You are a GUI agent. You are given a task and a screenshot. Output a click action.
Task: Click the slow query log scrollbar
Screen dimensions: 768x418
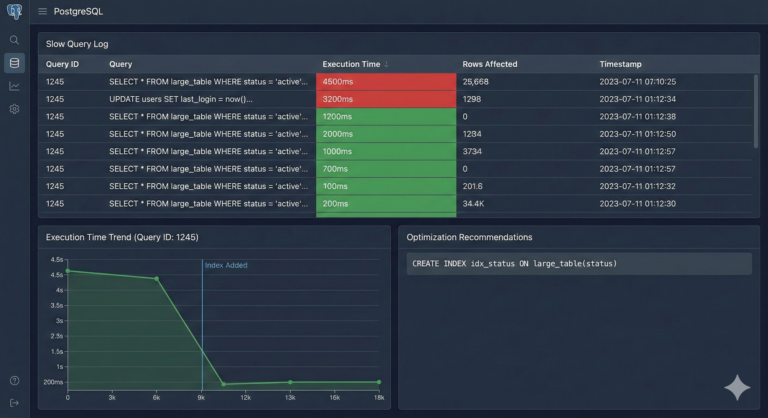tap(756, 111)
